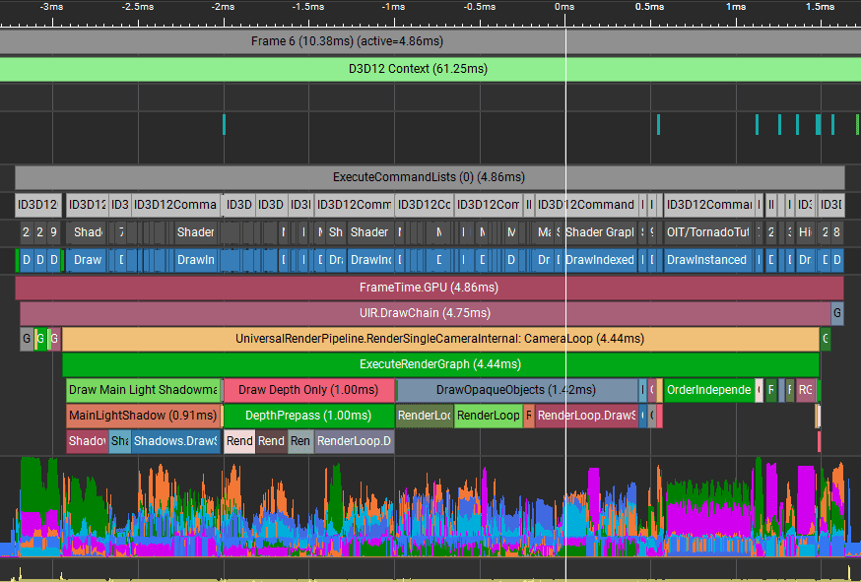Click the Draw Main Light Shadowmap block
This screenshot has height=582, width=861.
click(144, 390)
